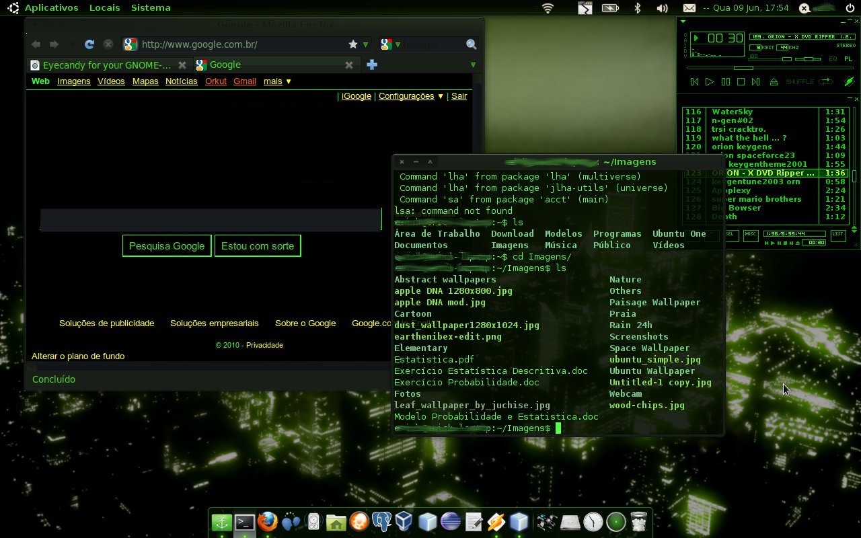861x538 pixels.
Task: Open the Gmail link
Action: pos(245,81)
